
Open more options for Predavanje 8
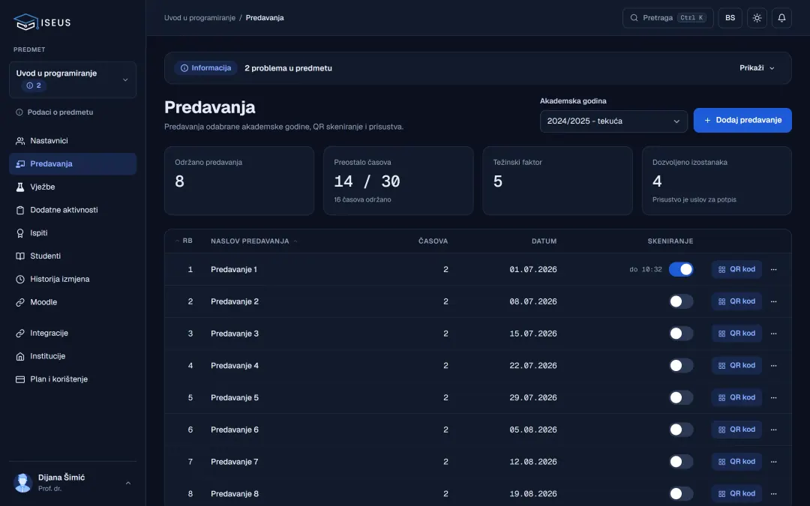(x=773, y=493)
